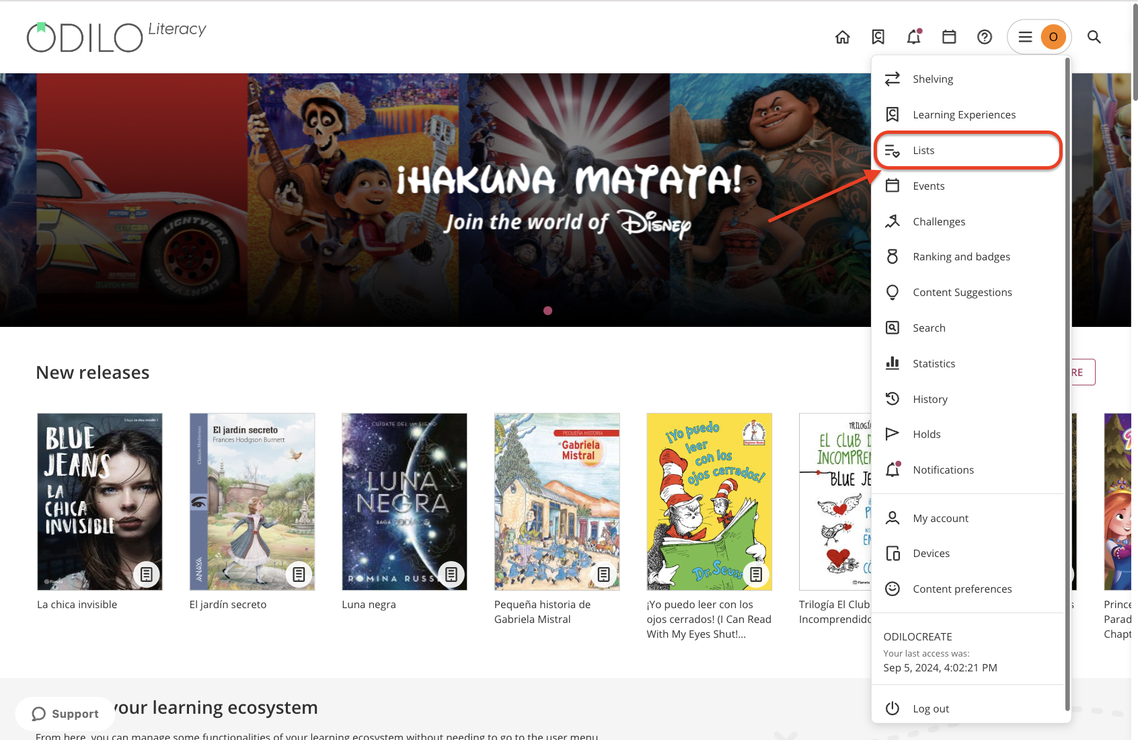
Task: Click ¡Yo puedo leer con los ojos cerrados! title
Action: click(x=709, y=620)
